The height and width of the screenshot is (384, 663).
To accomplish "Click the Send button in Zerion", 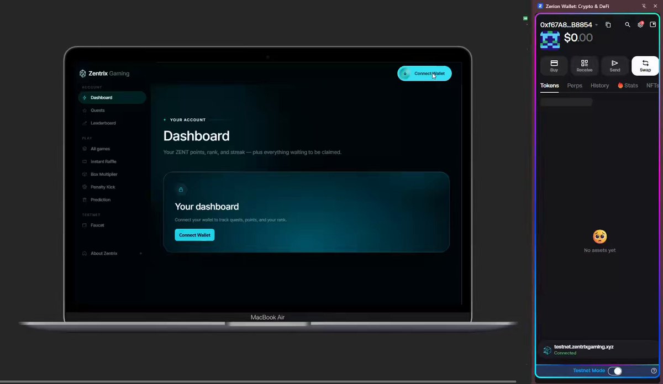I will 615,66.
